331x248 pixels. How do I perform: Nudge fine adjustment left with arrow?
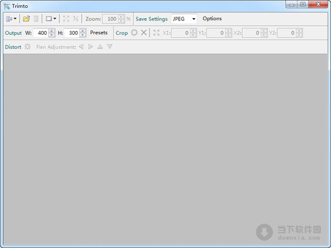click(x=81, y=47)
